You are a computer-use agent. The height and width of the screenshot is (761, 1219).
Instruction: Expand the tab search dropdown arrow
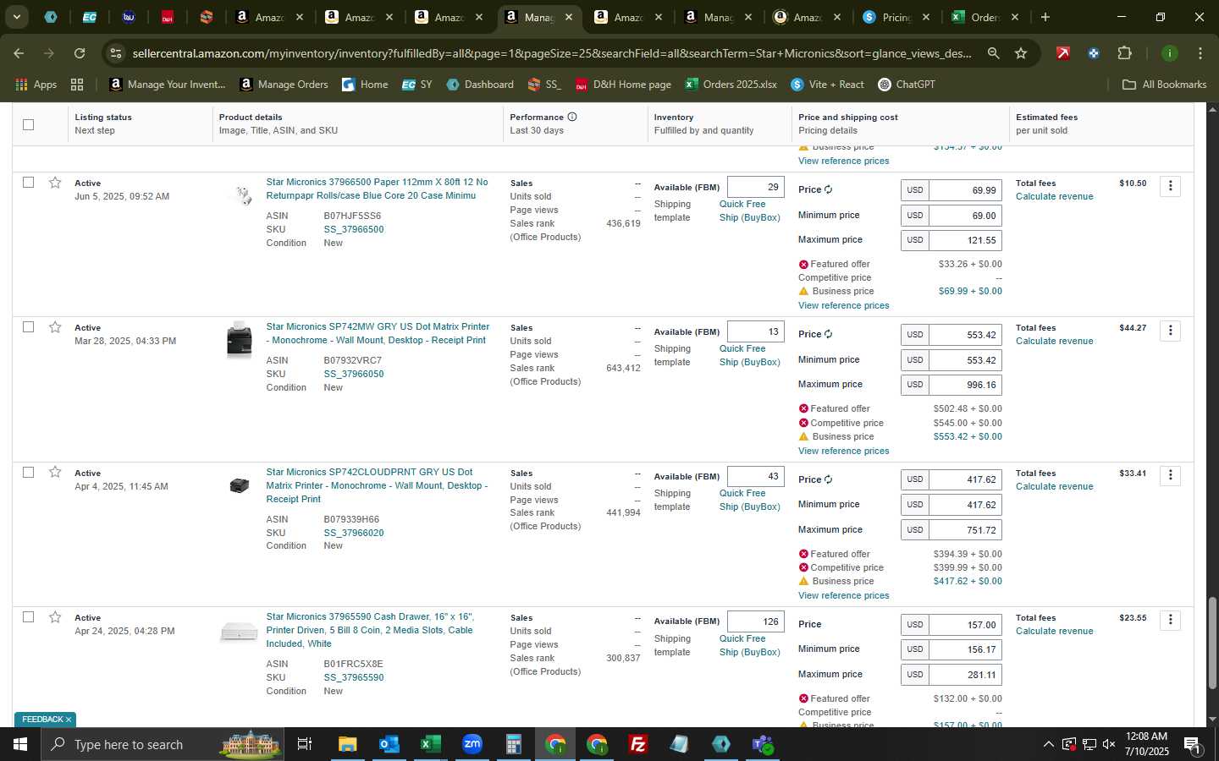click(x=16, y=17)
